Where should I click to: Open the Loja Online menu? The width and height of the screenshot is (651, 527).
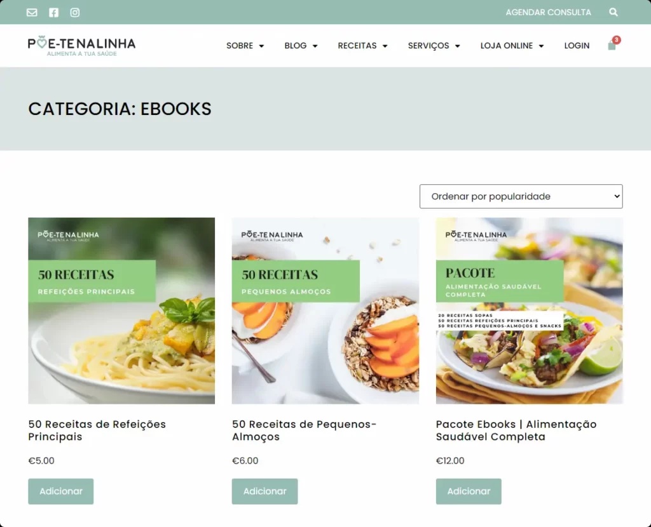pyautogui.click(x=512, y=46)
